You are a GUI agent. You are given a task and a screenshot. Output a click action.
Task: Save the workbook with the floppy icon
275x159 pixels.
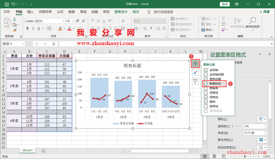(6, 4)
